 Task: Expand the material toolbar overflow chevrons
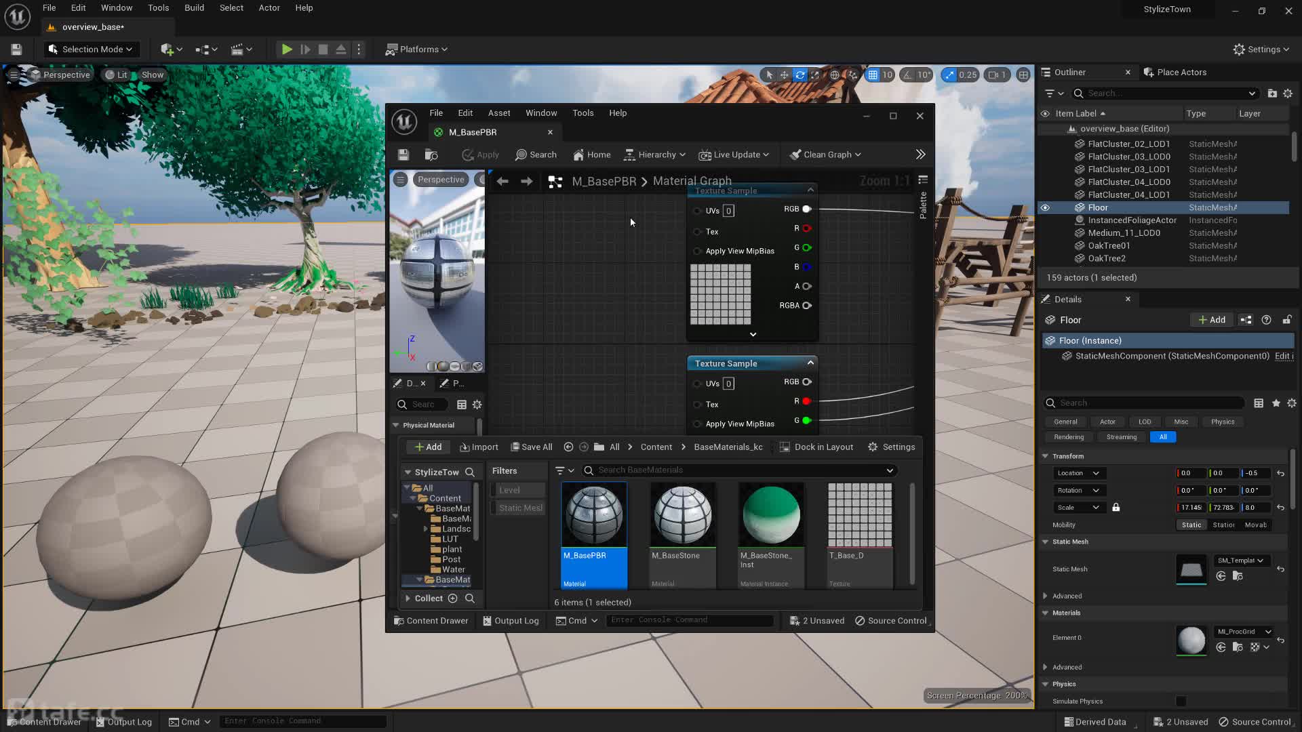point(920,155)
